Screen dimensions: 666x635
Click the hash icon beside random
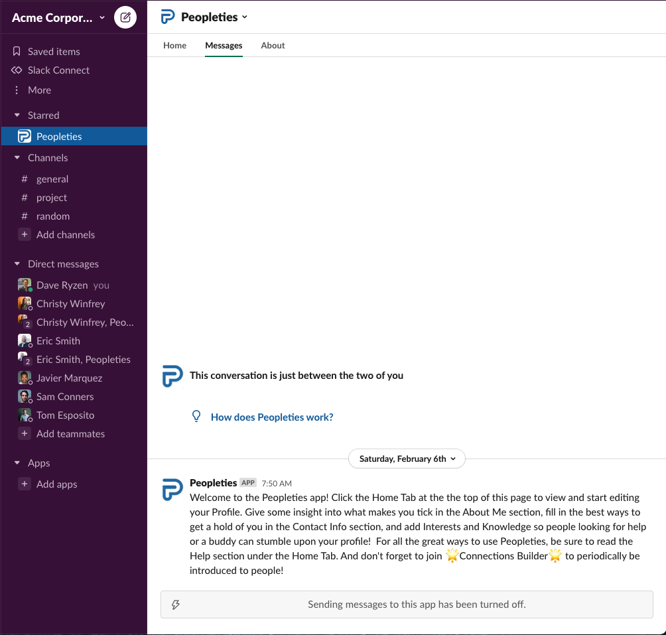(25, 216)
